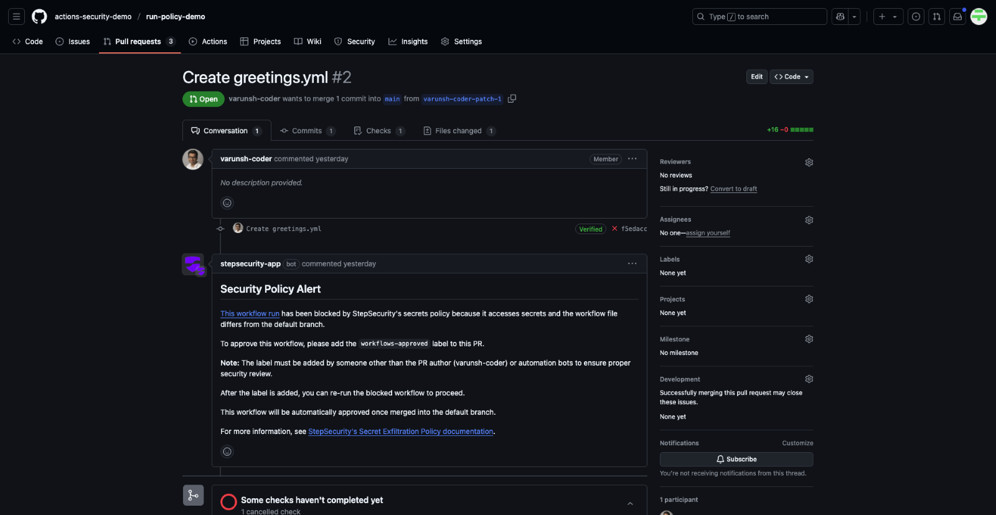Screen dimensions: 996x515
Task: Open the create new plus dropdown
Action: click(888, 17)
